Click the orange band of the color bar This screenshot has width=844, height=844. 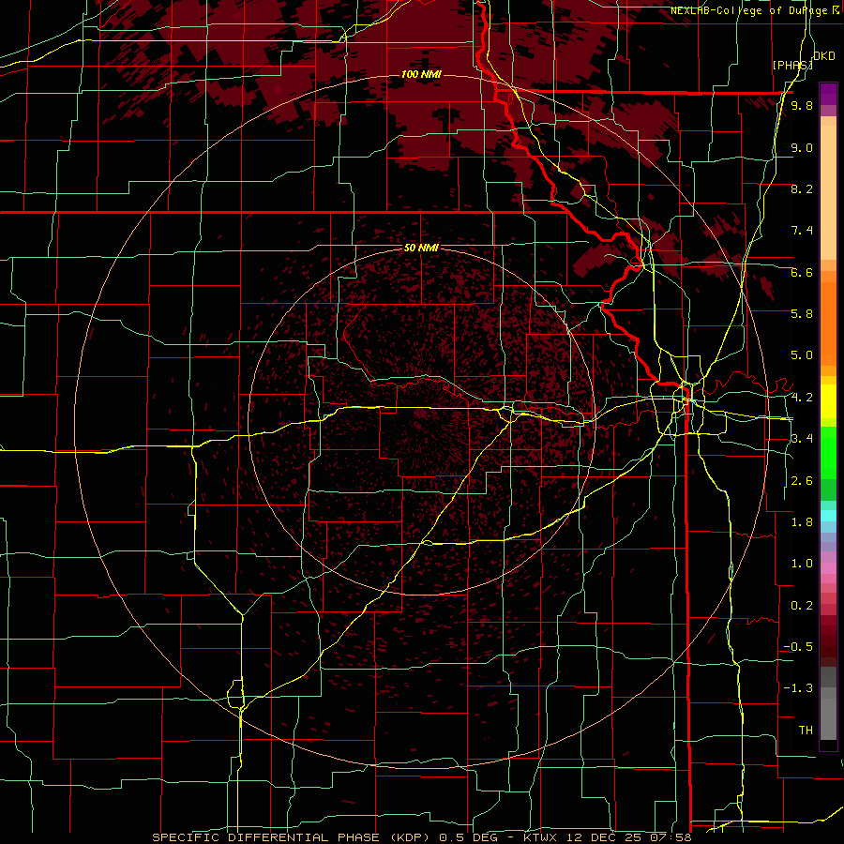(828, 323)
